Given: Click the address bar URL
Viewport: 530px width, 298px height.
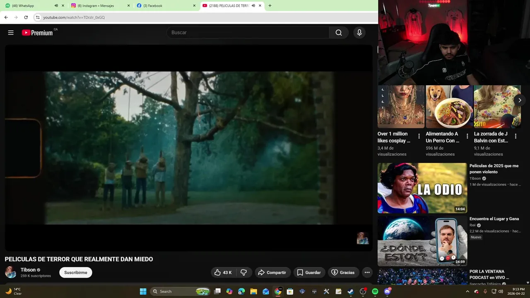Looking at the screenshot, I should tap(74, 17).
